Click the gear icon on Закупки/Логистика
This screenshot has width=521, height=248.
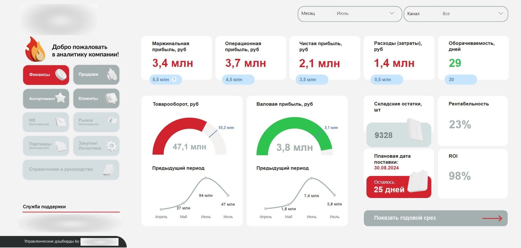[x=111, y=146]
